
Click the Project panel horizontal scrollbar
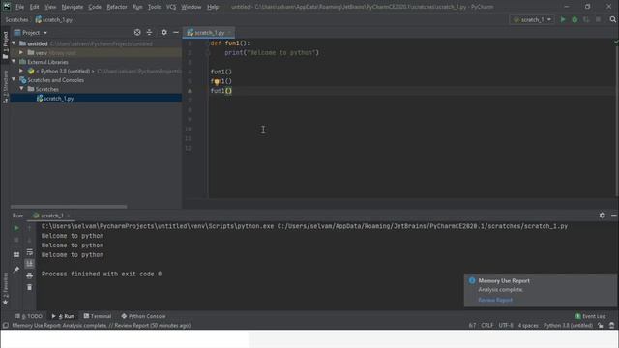(69, 206)
